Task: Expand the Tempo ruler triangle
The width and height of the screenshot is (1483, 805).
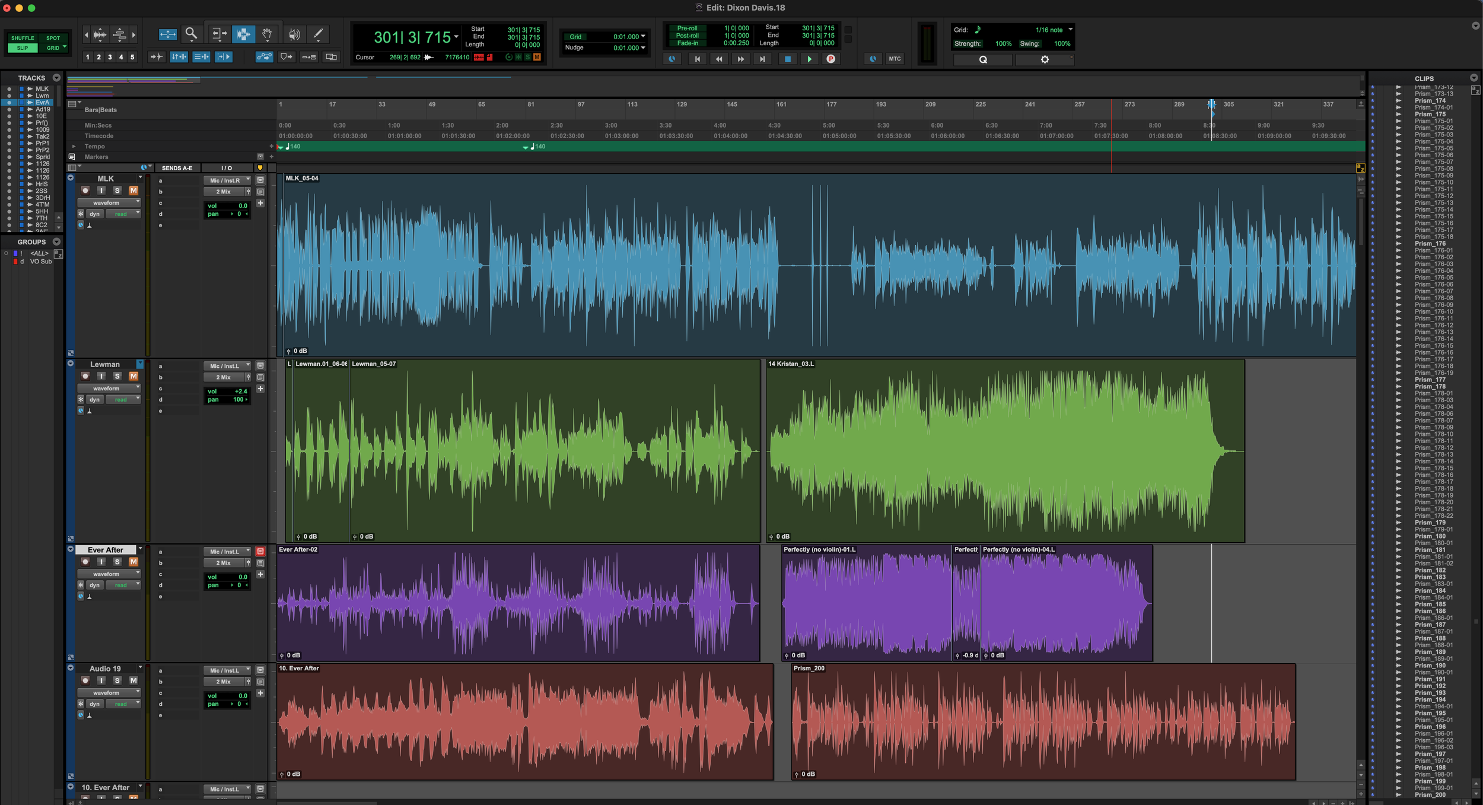Action: 74,147
